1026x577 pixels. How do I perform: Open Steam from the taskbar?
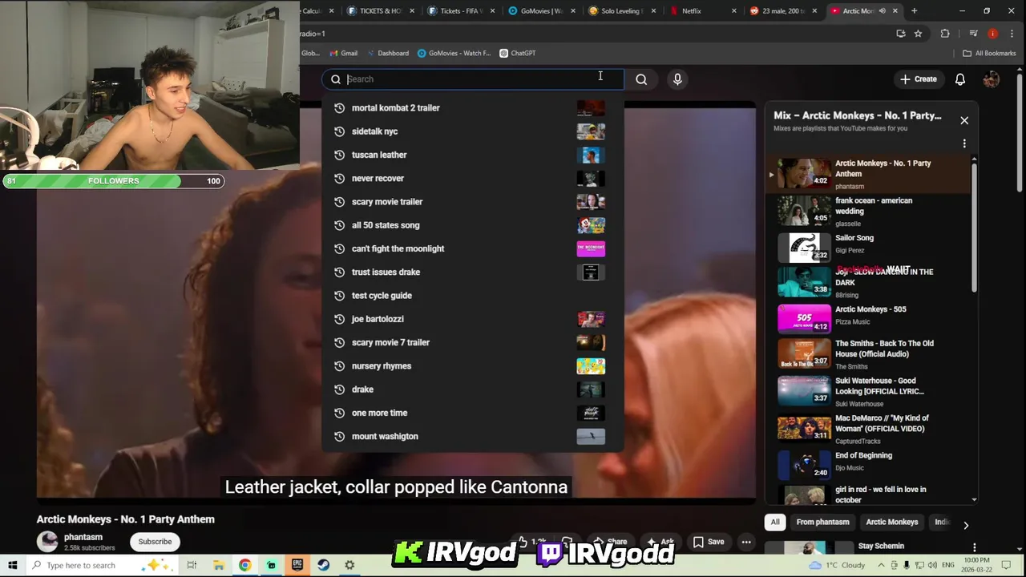pos(323,565)
